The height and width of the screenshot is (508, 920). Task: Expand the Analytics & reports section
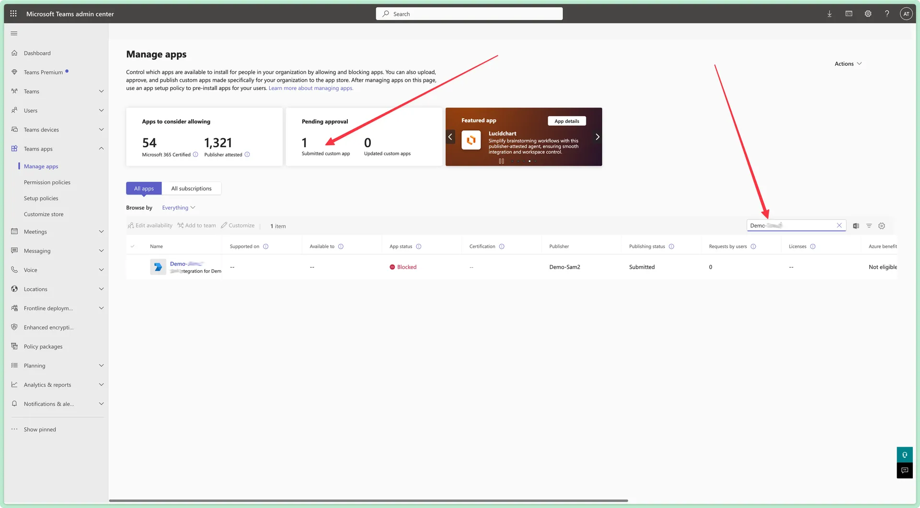(101, 385)
